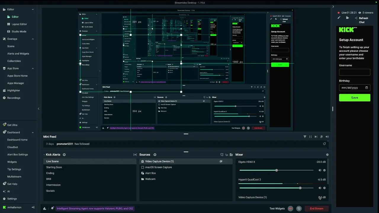Viewport: 379px width, 213px height.
Task: Click the share stream icon
Action: click(x=356, y=18)
